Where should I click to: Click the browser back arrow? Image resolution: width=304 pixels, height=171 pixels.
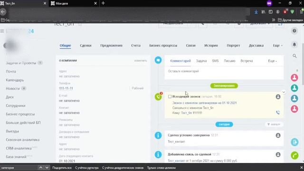tap(3, 12)
